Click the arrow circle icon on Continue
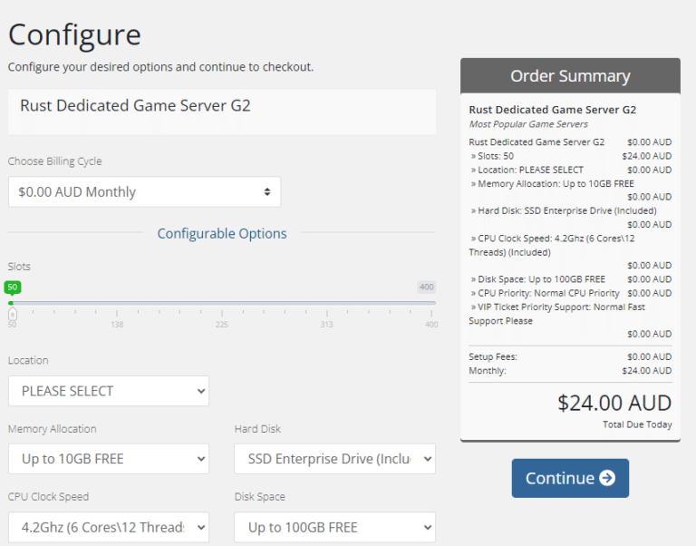696x546 pixels. click(x=607, y=478)
